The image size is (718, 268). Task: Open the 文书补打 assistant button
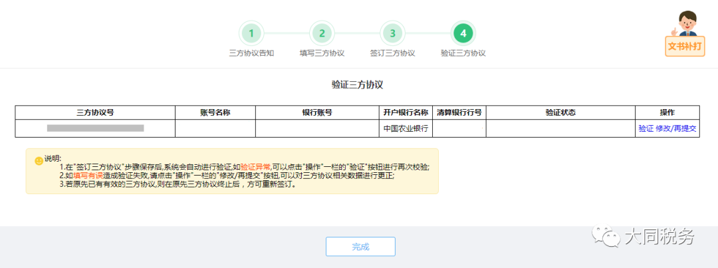coord(685,34)
